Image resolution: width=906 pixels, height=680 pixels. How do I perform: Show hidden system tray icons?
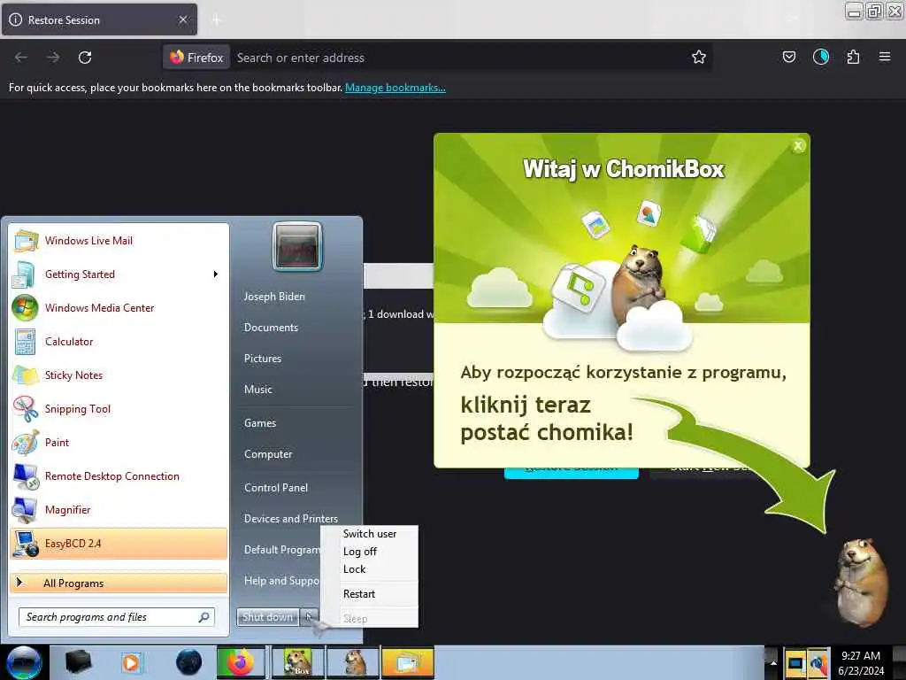tap(773, 663)
